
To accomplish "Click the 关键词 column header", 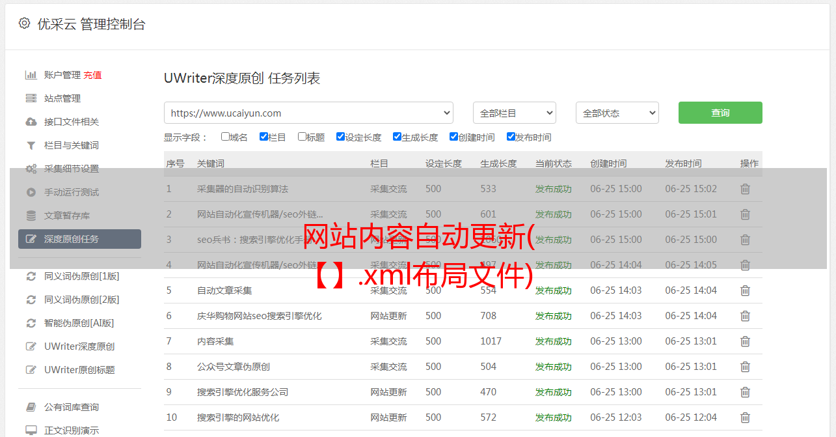I will point(211,163).
